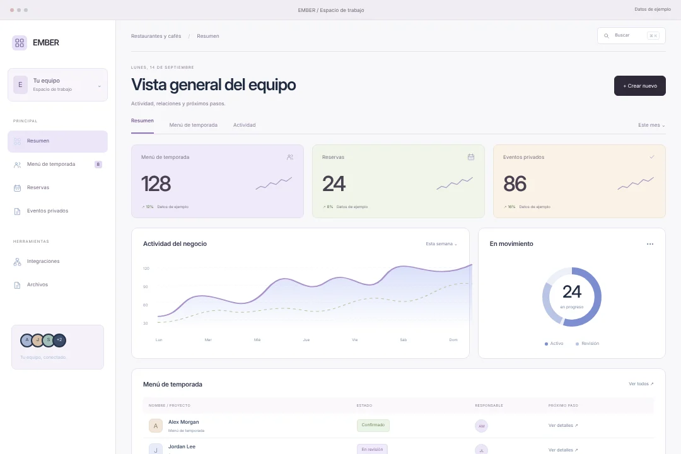The image size is (681, 454).
Task: Open the three-dots menu in En movimiento
Action: coord(649,244)
